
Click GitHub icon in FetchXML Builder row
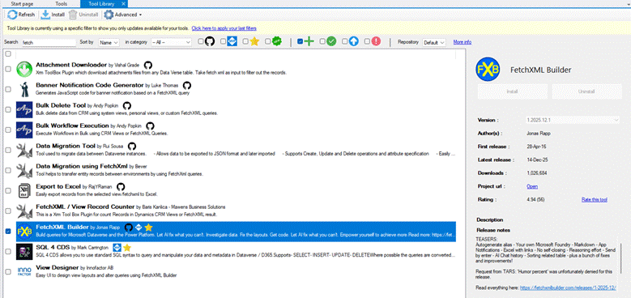pyautogui.click(x=128, y=228)
